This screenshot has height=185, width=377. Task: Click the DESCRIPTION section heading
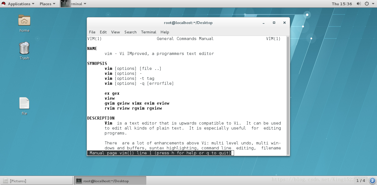(101, 118)
